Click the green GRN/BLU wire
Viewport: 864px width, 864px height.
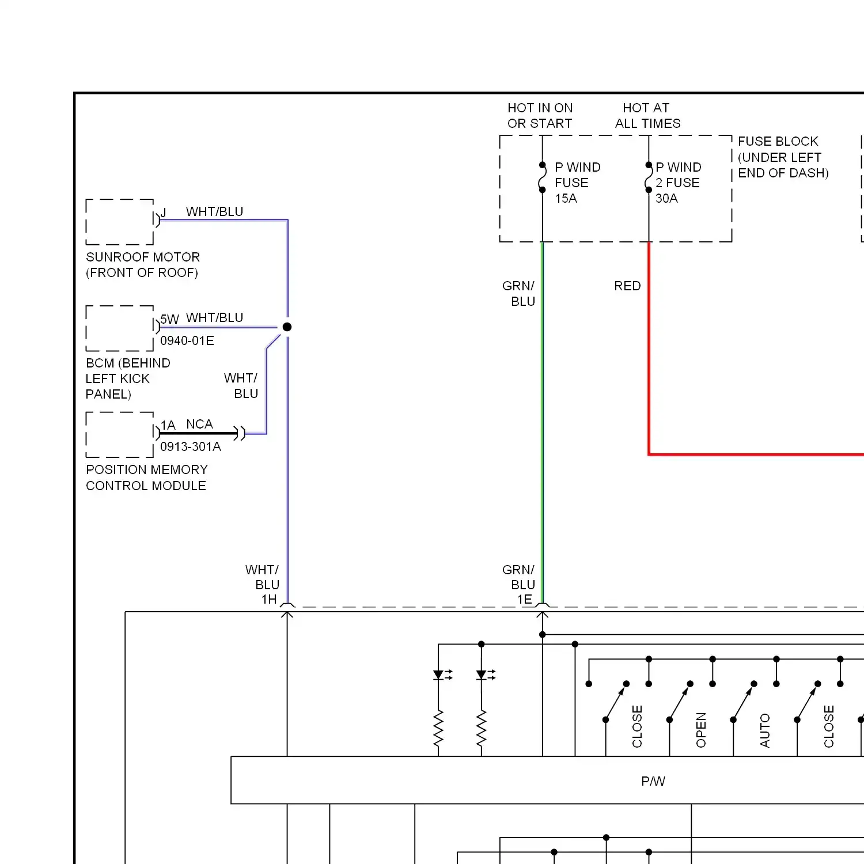(542, 423)
